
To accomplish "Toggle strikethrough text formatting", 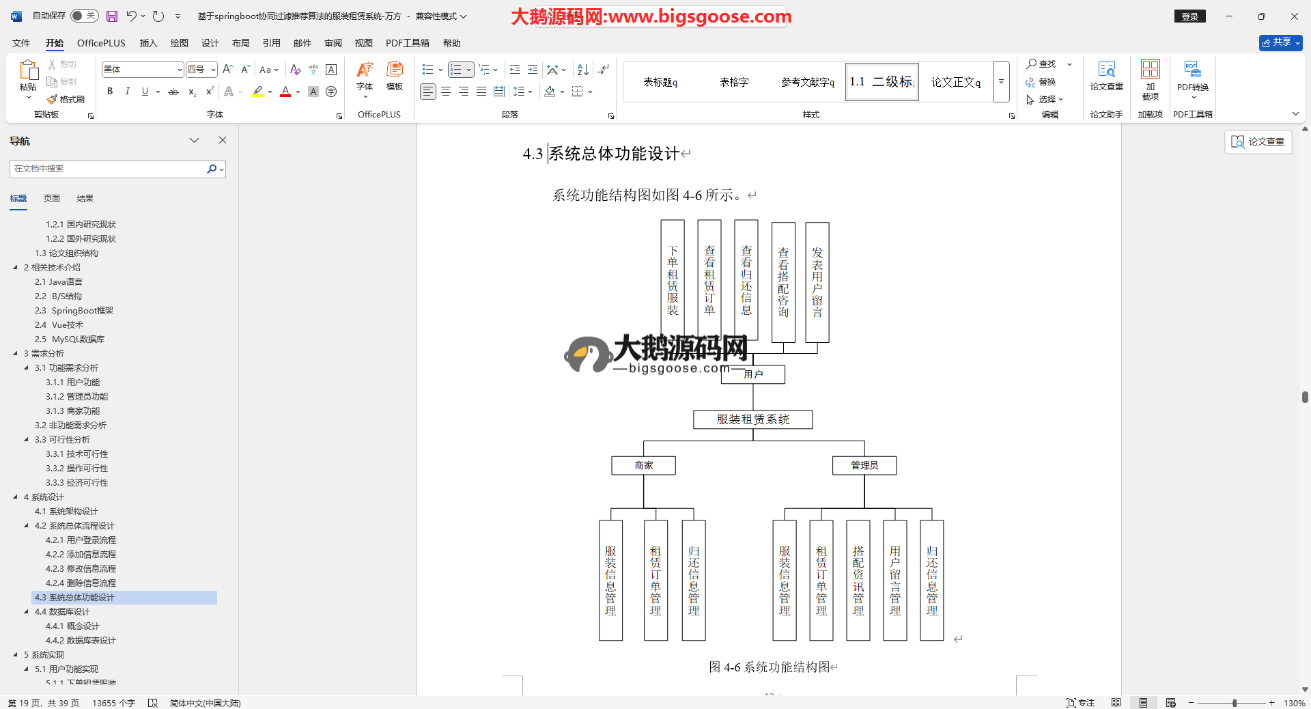I will 173,92.
